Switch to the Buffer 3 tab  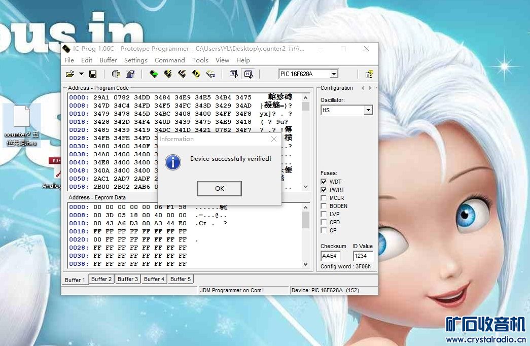128,279
